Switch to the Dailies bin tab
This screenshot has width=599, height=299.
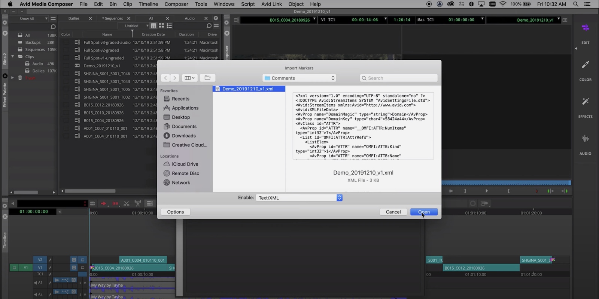74,18
